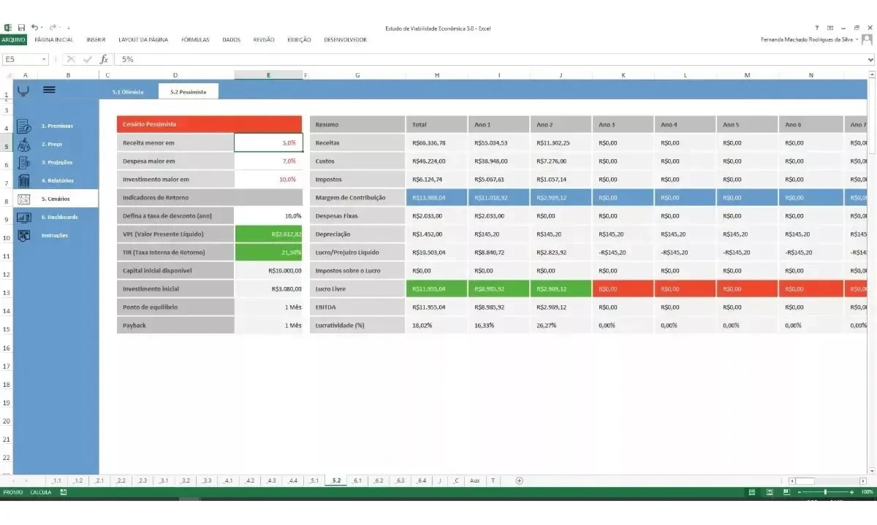The image size is (877, 525).
Task: Select the _4.4 sheet tab
Action: (x=293, y=480)
